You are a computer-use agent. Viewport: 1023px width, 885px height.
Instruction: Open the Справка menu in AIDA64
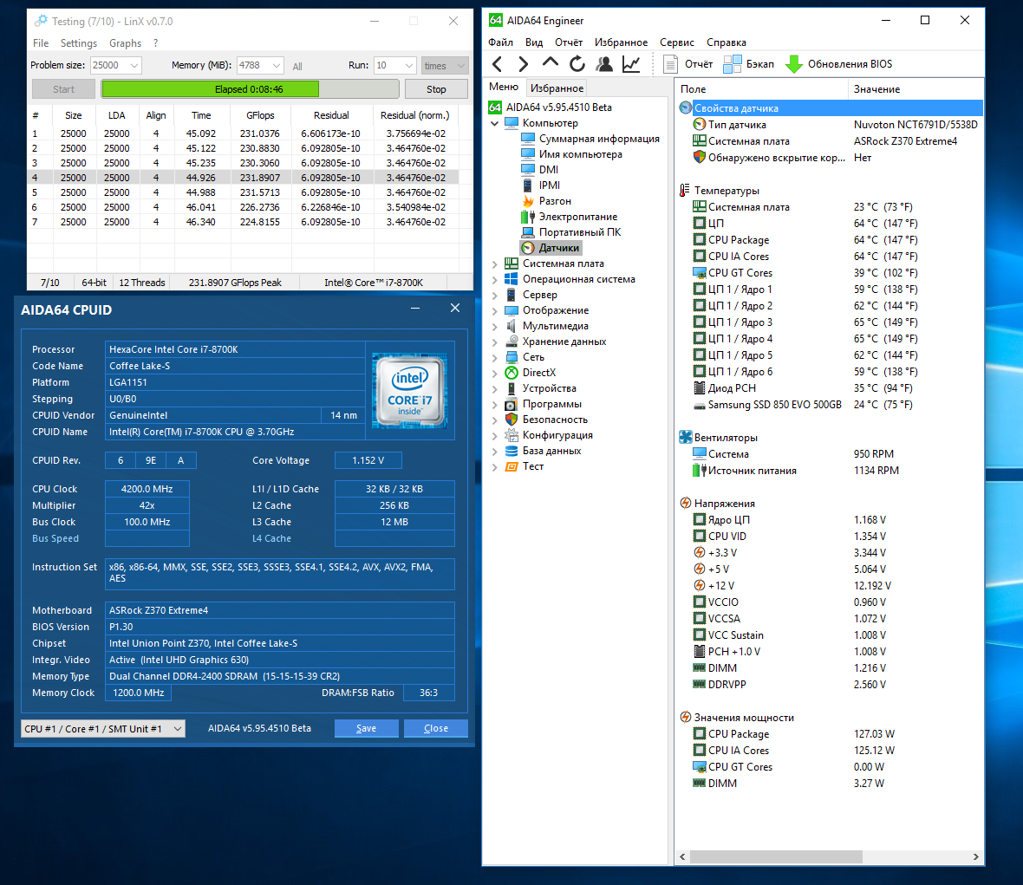(x=727, y=42)
